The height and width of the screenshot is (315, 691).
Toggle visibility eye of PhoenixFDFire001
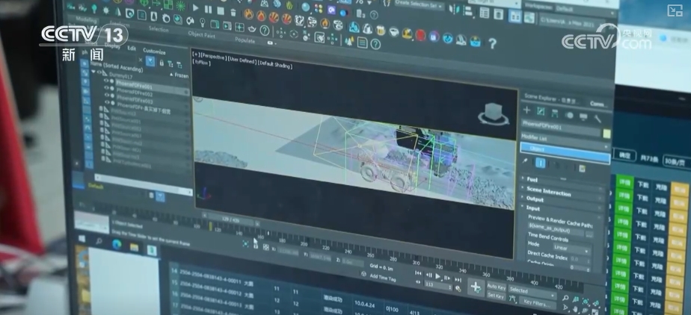point(105,86)
